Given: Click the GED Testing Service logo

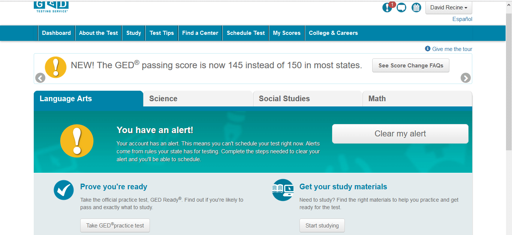Looking at the screenshot, I should [51, 7].
